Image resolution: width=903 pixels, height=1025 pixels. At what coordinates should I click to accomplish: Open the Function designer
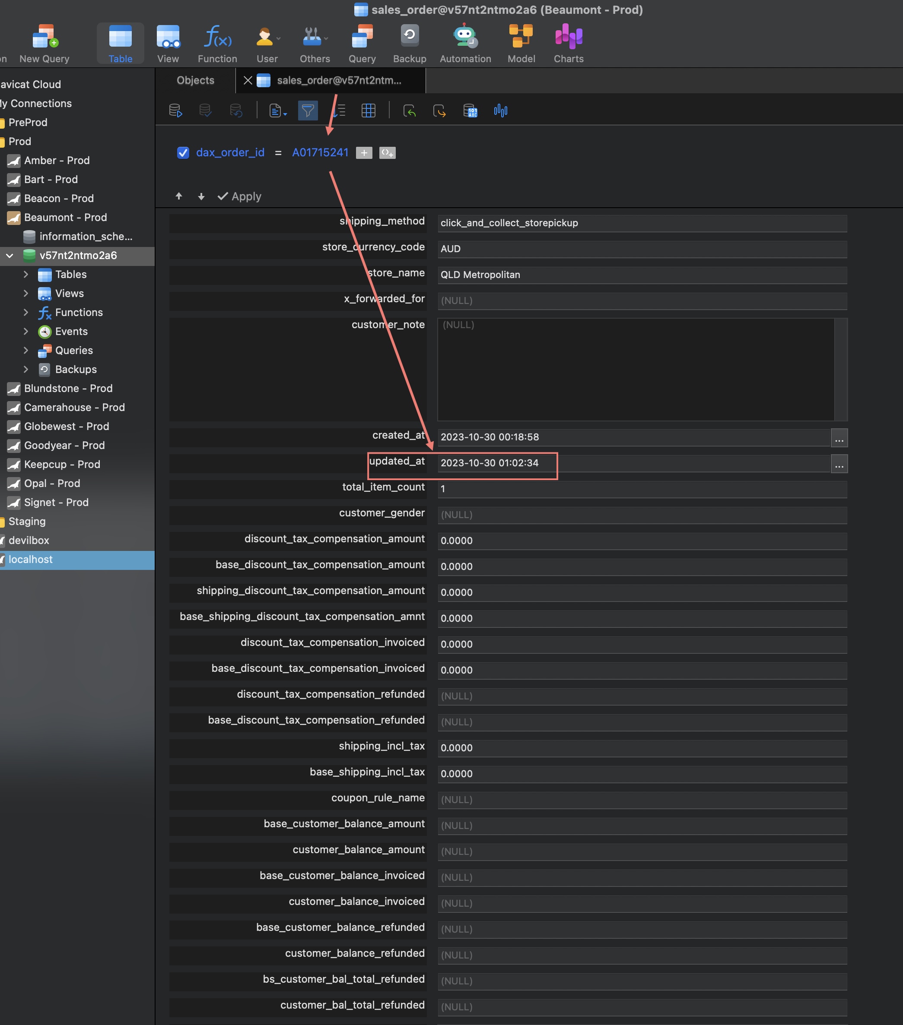point(217,43)
